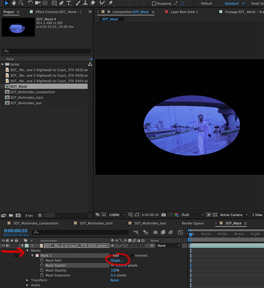Select the Puppet Pin tool
This screenshot has height=288, width=264.
point(111,3)
